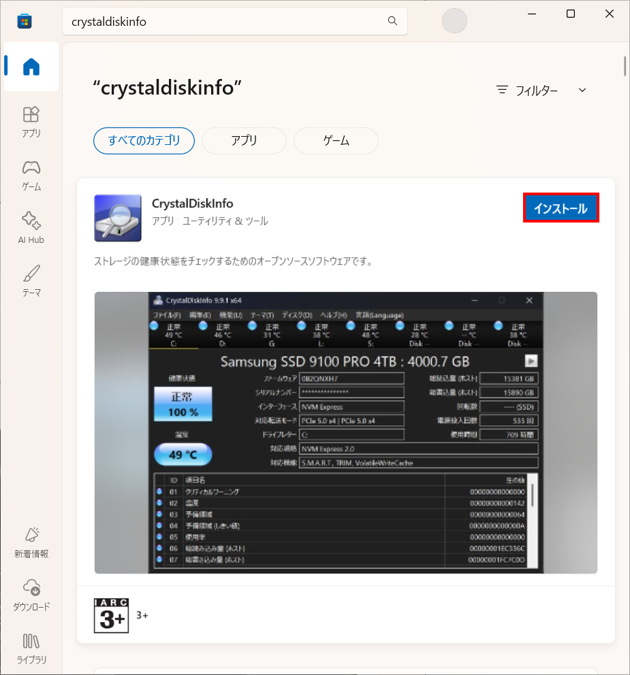Open the CrystalDiskInfo screenshot preview
Viewport: 630px width, 675px height.
coord(345,433)
